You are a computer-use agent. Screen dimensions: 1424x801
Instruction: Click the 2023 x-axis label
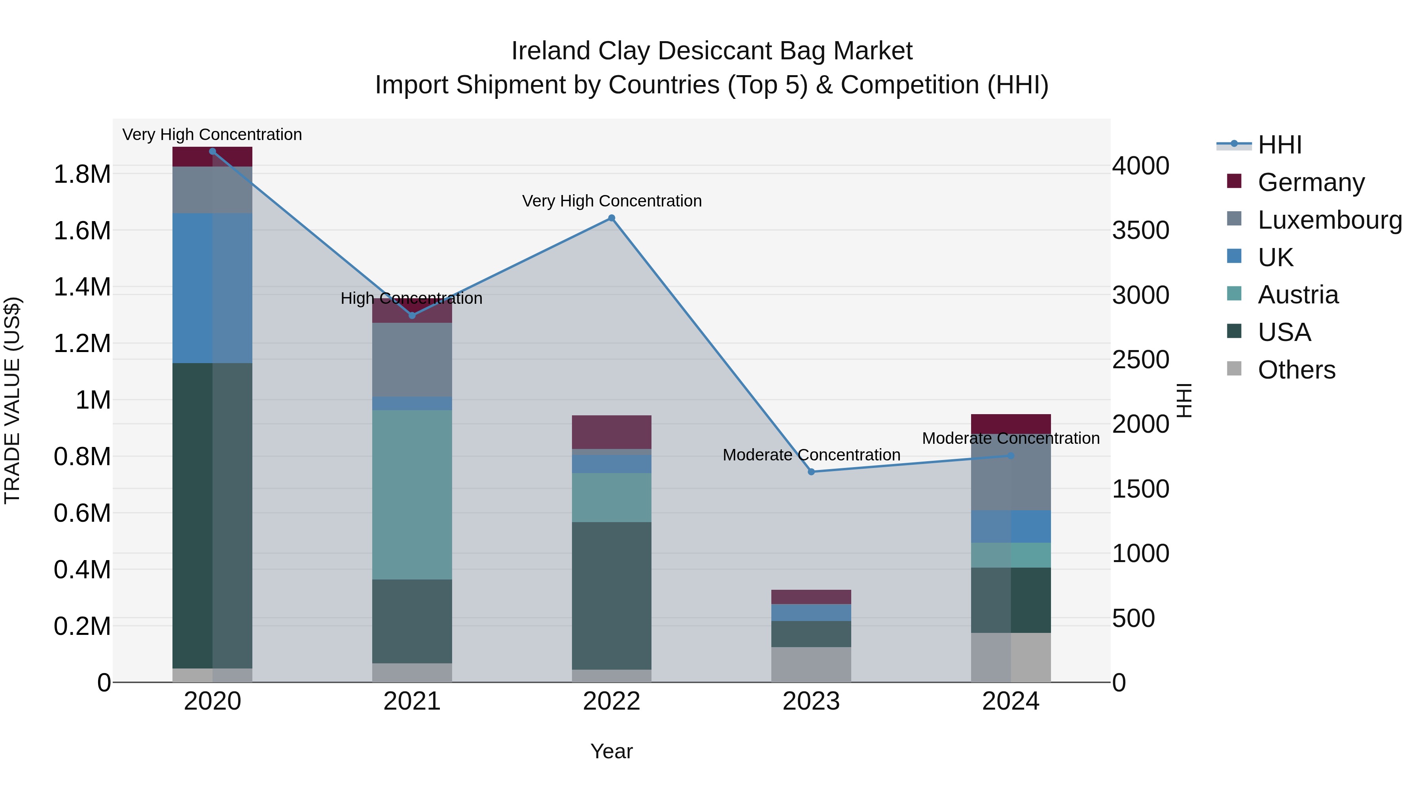point(812,701)
